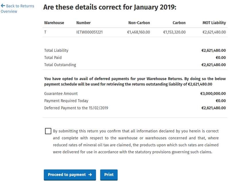Click the Non-Carbon column header

[x=139, y=23]
